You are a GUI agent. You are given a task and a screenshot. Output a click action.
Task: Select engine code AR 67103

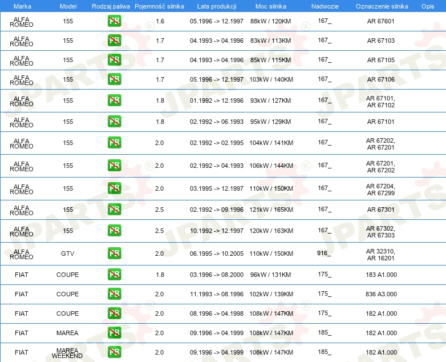coord(380,41)
